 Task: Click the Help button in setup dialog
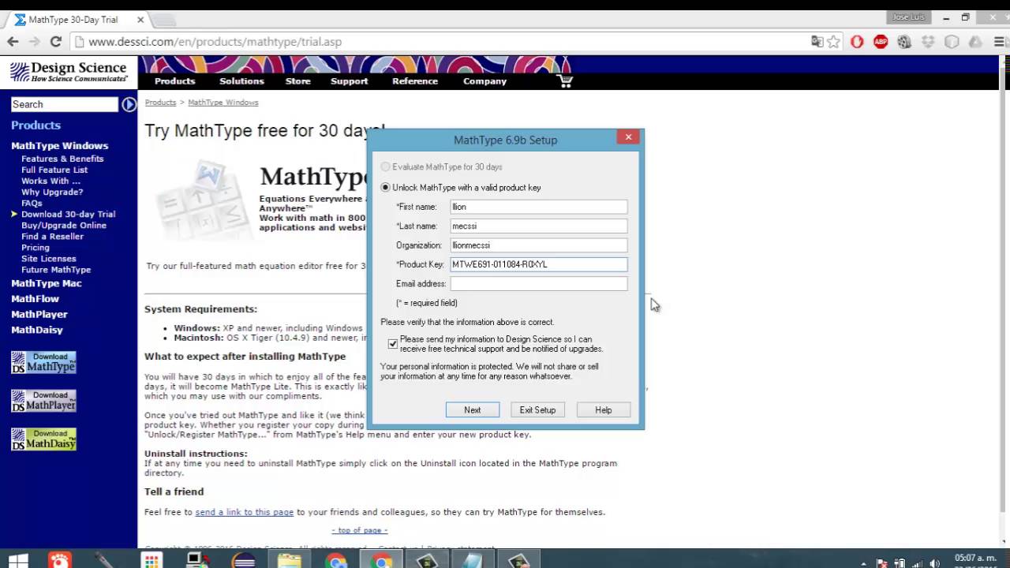click(x=603, y=409)
